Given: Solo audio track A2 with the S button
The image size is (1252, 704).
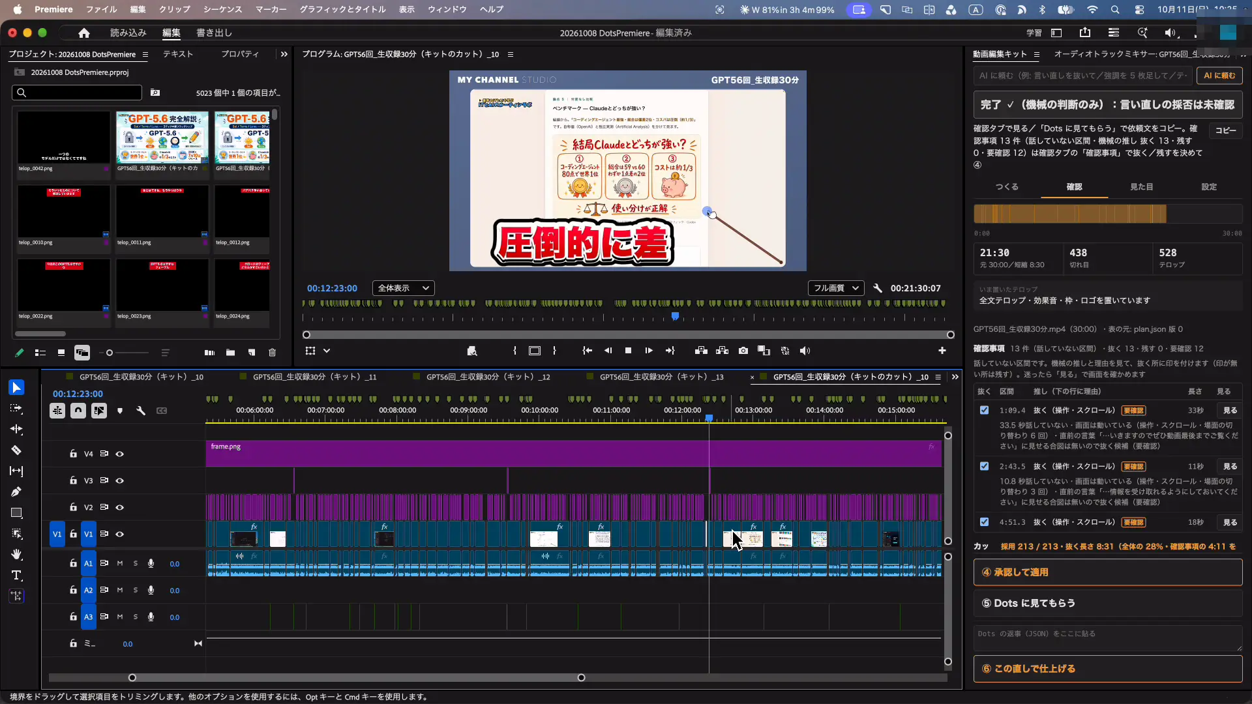Looking at the screenshot, I should (136, 590).
